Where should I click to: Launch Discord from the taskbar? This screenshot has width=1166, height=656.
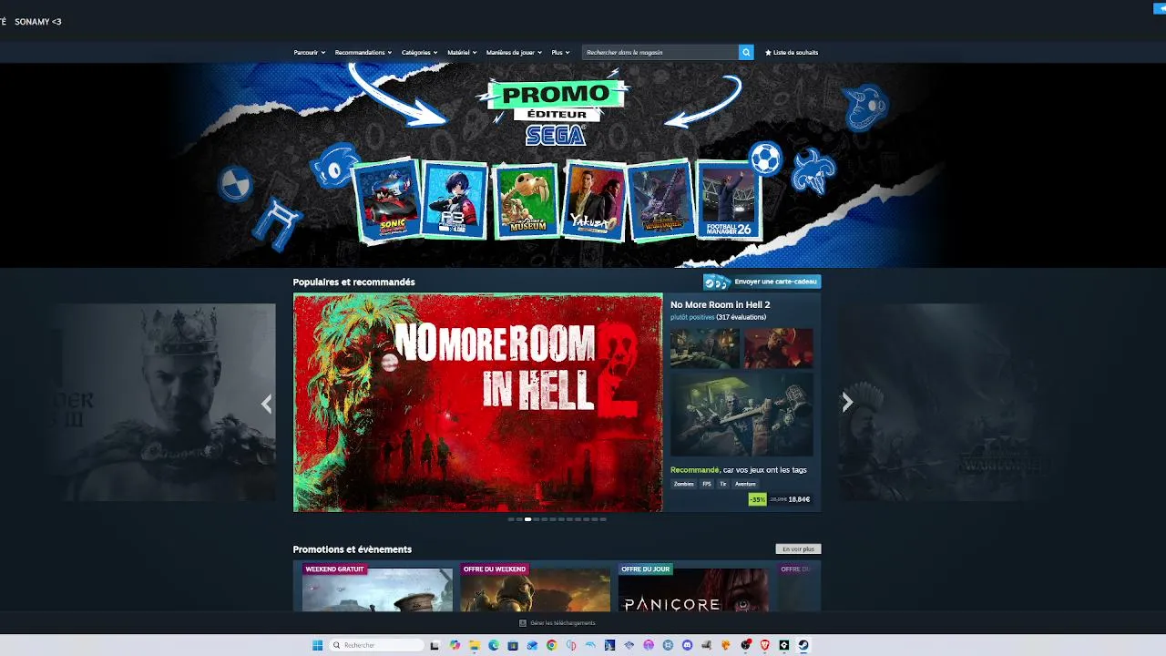[x=687, y=645]
